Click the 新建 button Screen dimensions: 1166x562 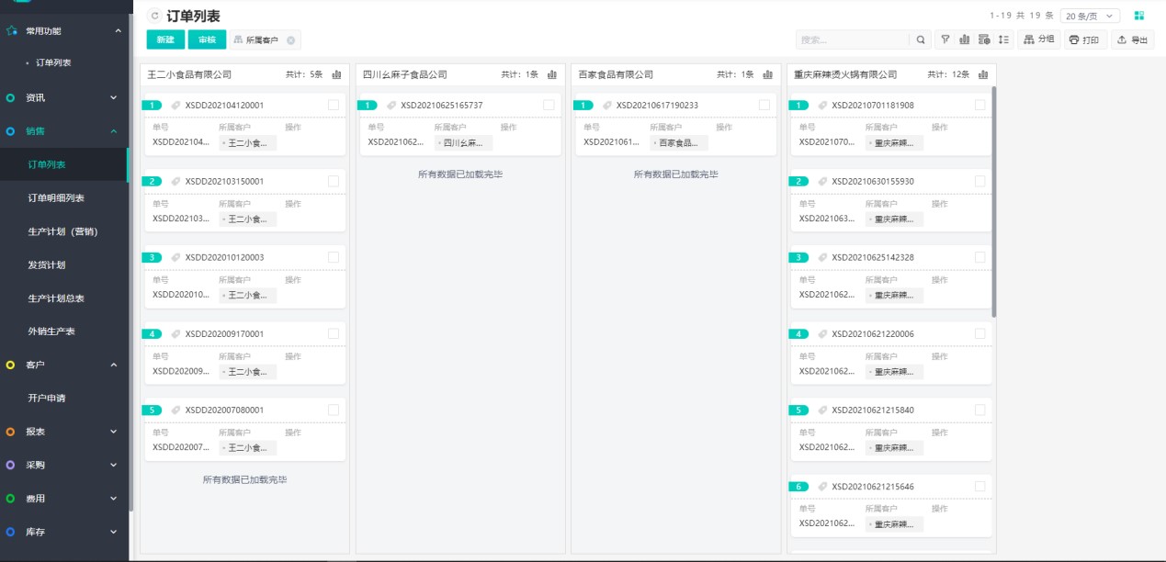click(165, 40)
